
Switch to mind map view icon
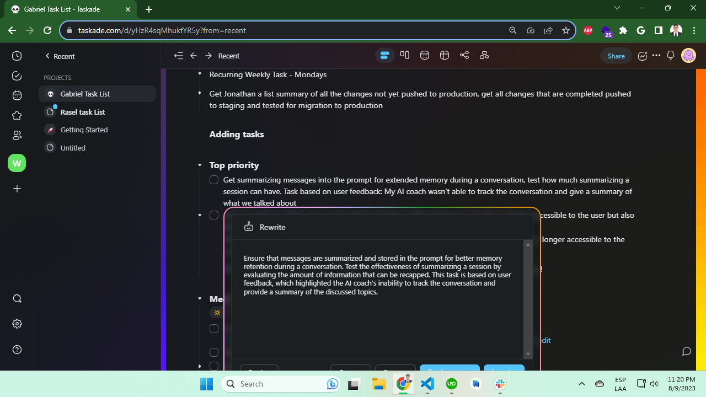tap(464, 55)
